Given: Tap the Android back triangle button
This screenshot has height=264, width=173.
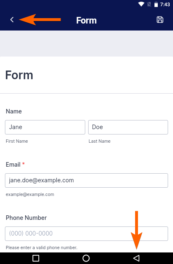Looking at the screenshot, I should click(136, 258).
